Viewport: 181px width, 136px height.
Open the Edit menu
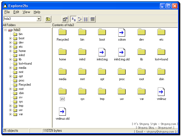point(16,12)
